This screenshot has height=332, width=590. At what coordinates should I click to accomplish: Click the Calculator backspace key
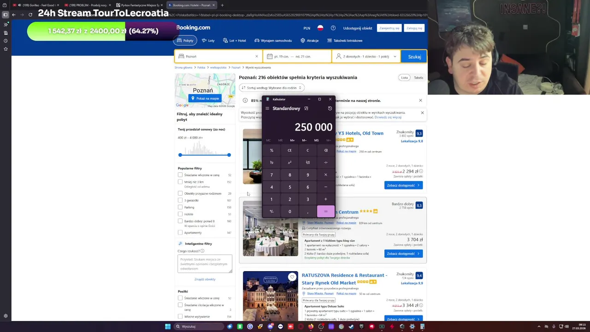[326, 150]
